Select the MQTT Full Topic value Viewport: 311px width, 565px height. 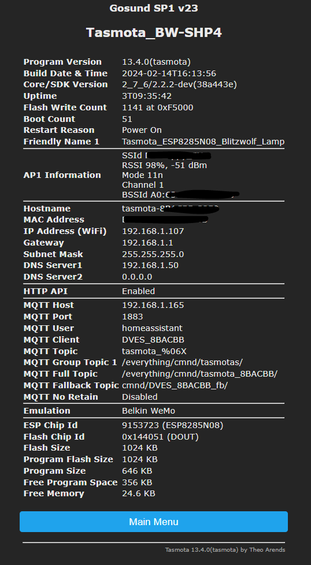[x=199, y=374]
